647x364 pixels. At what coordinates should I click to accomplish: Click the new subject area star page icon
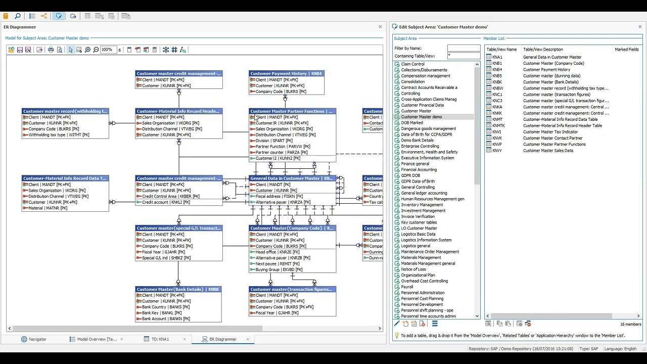pyautogui.click(x=405, y=324)
